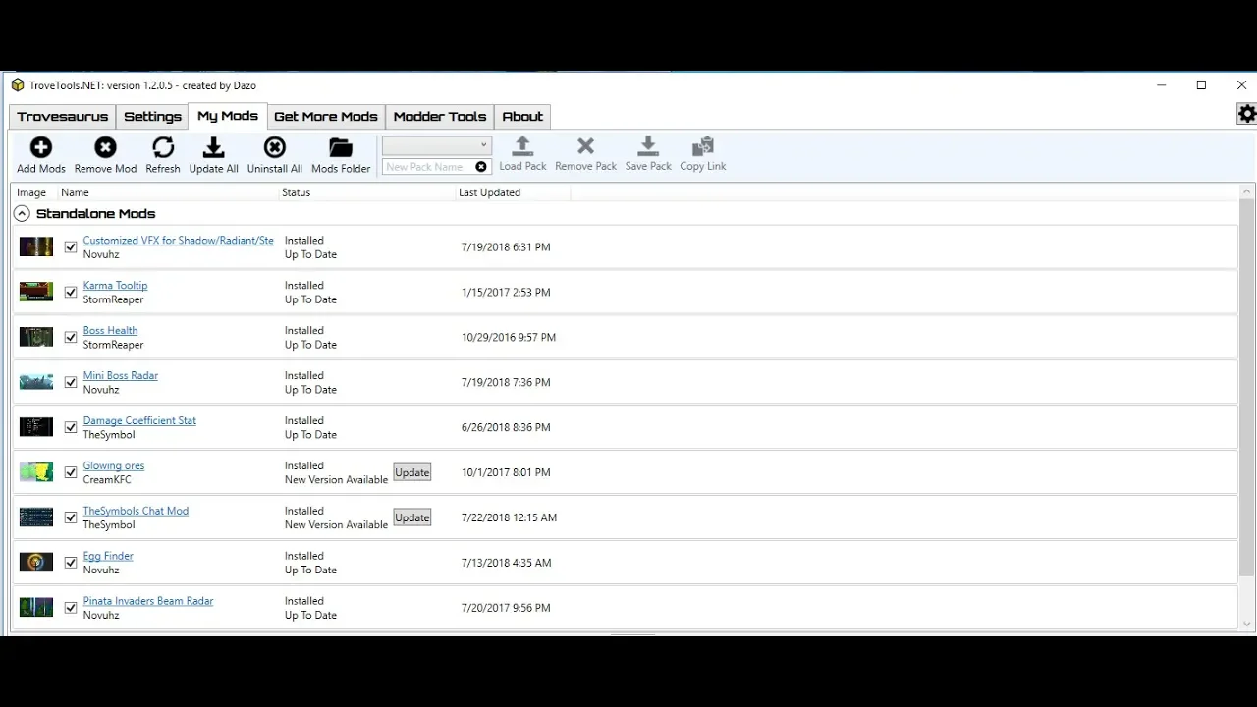This screenshot has width=1257, height=707.
Task: Click the Load Pack icon
Action: [522, 146]
